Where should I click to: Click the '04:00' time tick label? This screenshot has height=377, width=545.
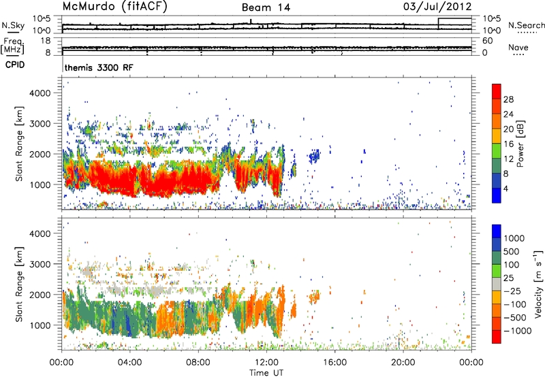click(x=129, y=363)
